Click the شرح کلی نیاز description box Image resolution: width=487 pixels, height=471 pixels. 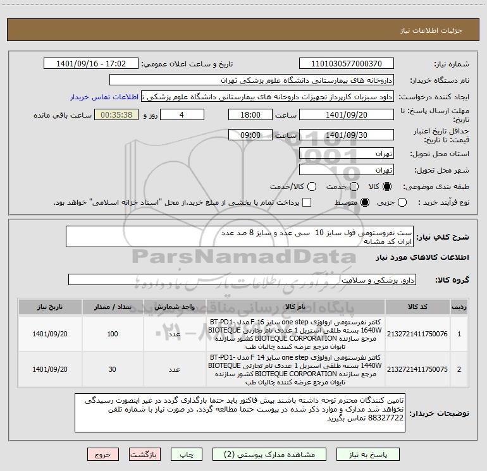coord(240,236)
